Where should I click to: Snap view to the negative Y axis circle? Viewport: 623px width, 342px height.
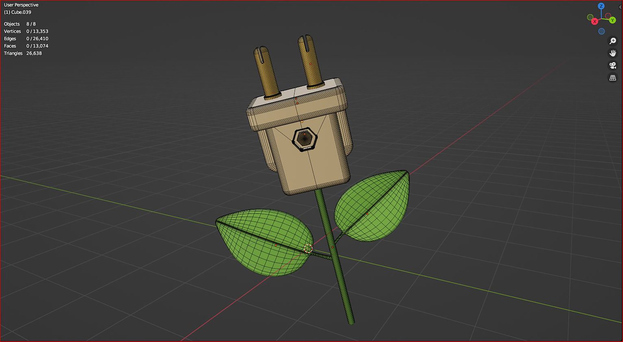pyautogui.click(x=590, y=17)
